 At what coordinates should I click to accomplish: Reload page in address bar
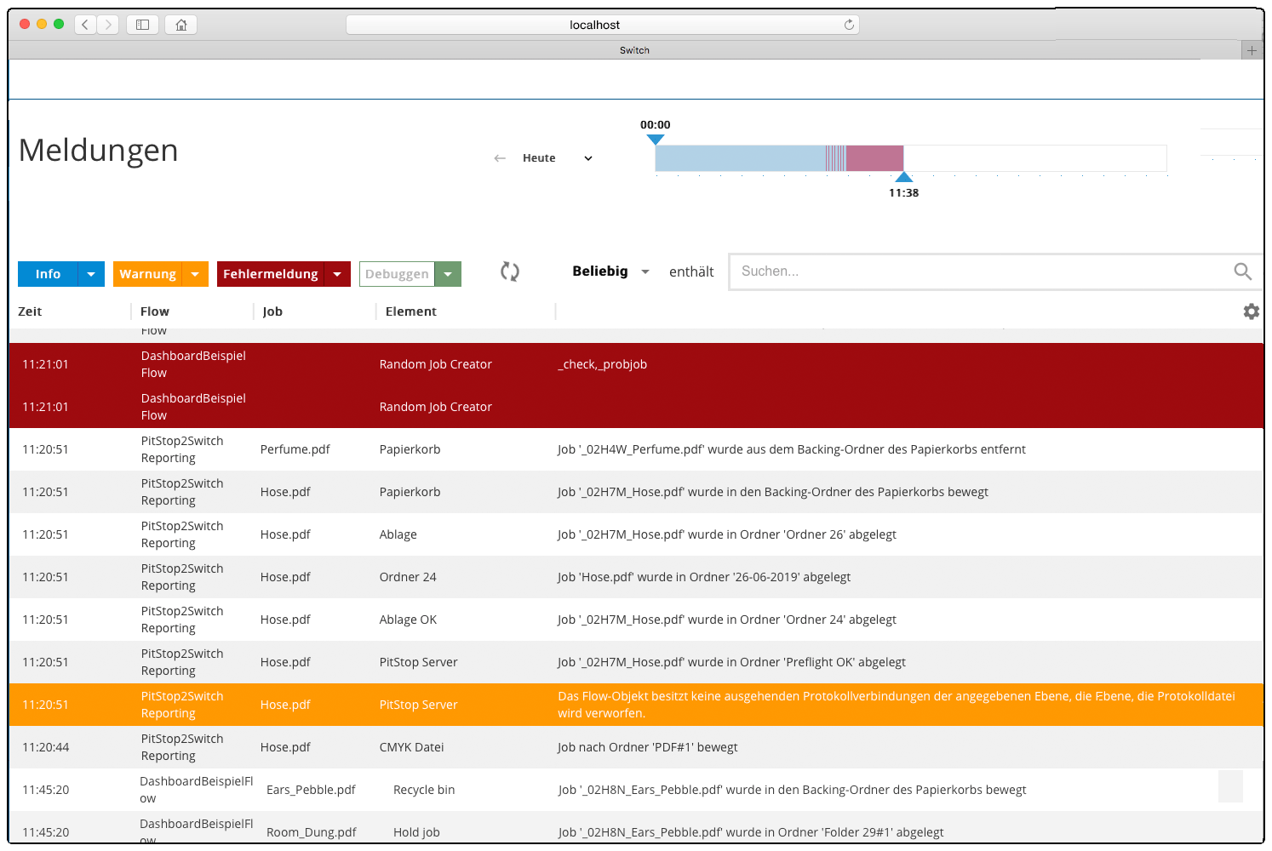click(x=848, y=25)
